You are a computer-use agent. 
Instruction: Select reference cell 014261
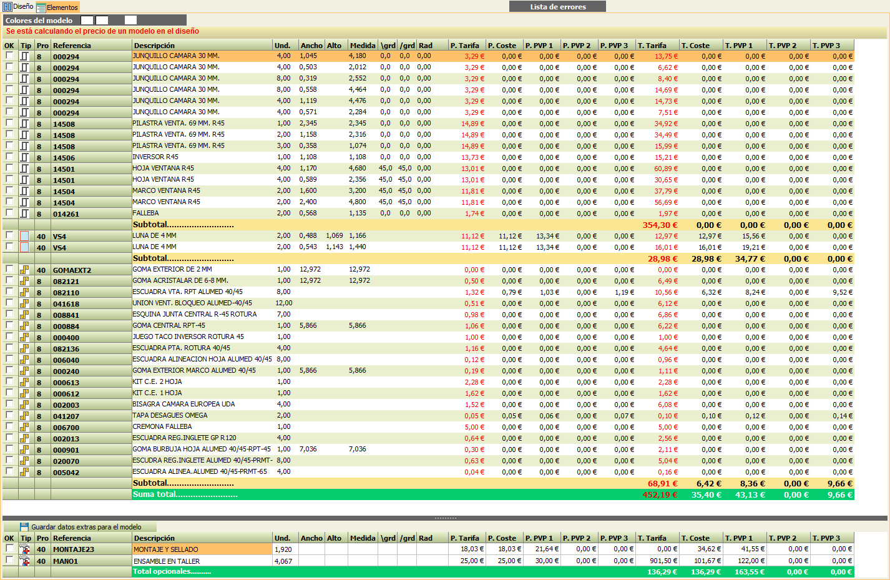(x=91, y=214)
